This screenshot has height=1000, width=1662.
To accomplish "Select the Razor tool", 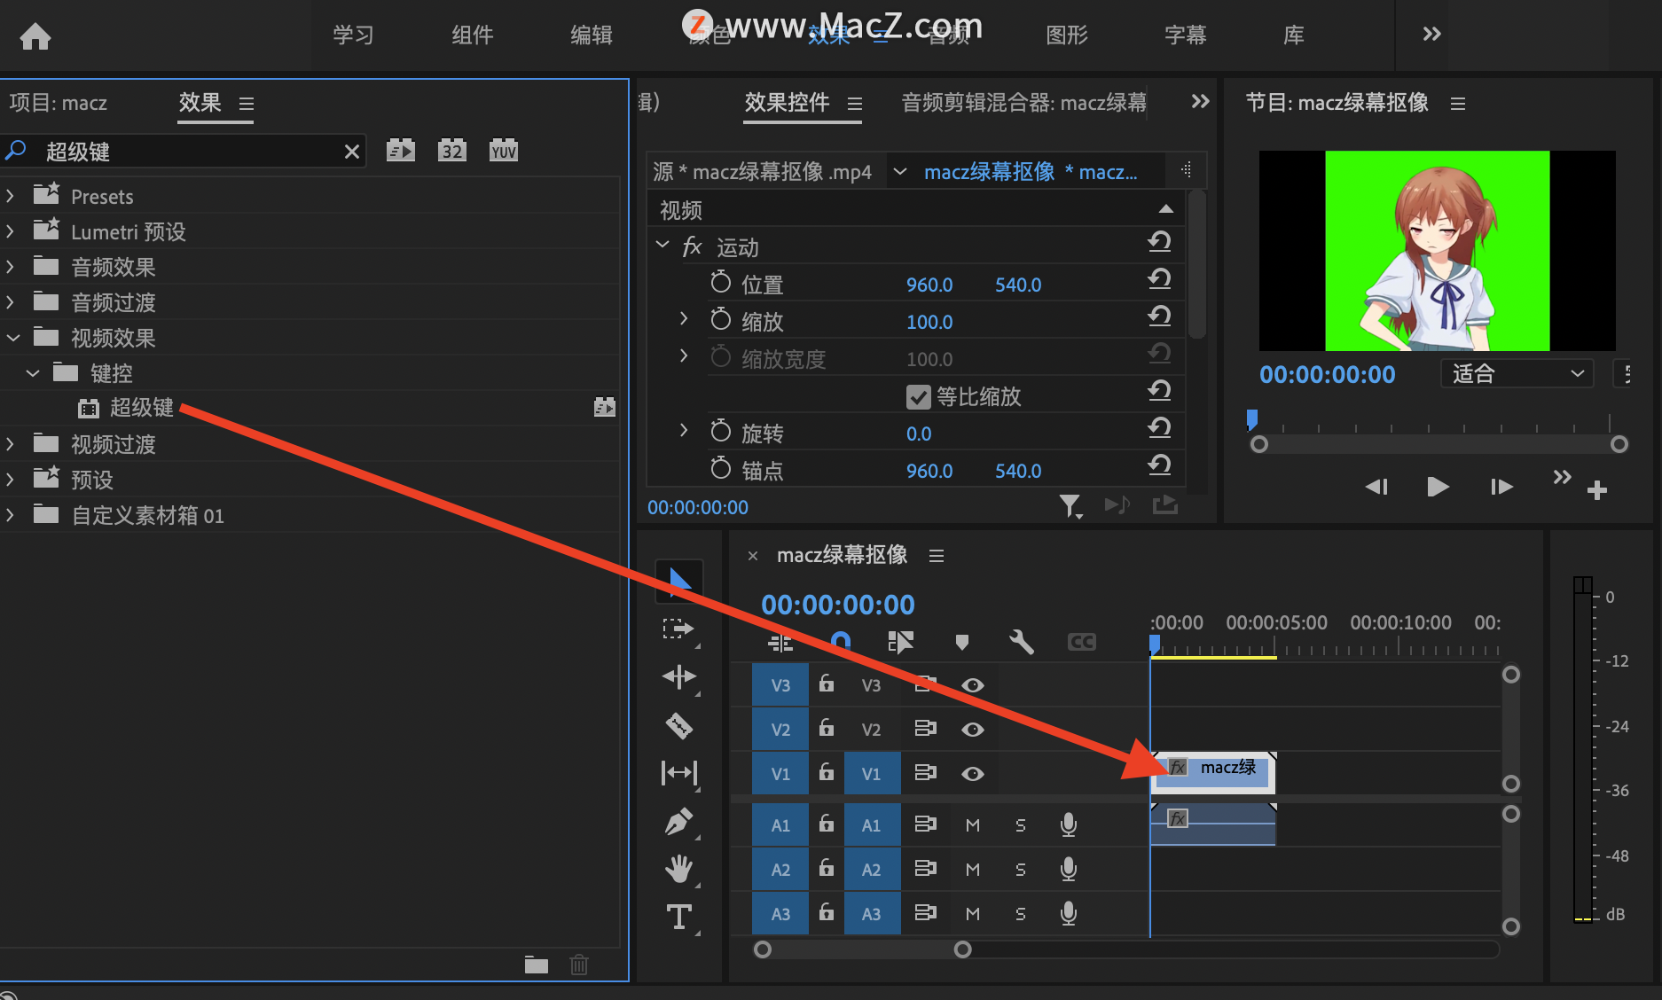I will (679, 726).
